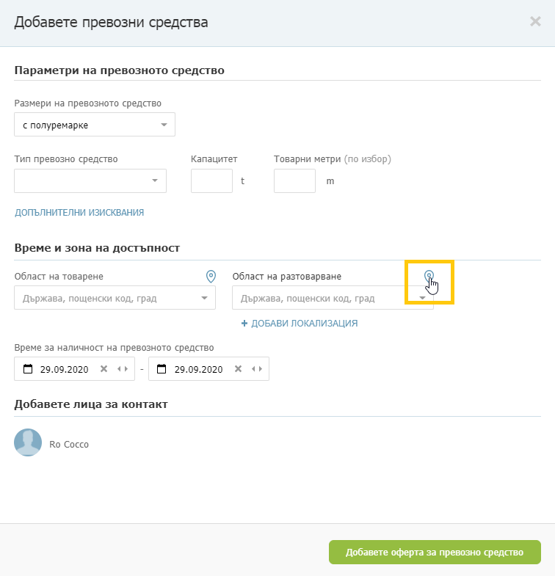Clear the start date with X icon
This screenshot has height=576, width=555.
[104, 368]
